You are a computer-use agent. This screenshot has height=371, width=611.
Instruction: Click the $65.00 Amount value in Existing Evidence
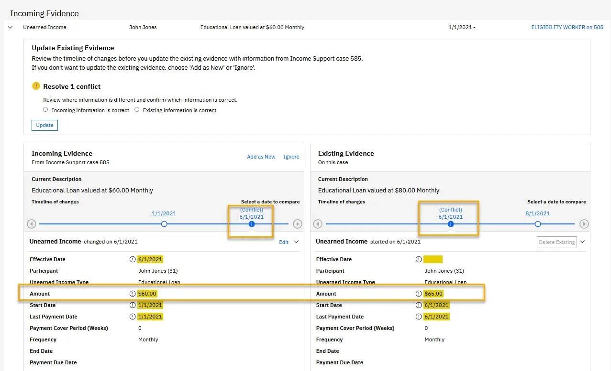[x=433, y=294]
